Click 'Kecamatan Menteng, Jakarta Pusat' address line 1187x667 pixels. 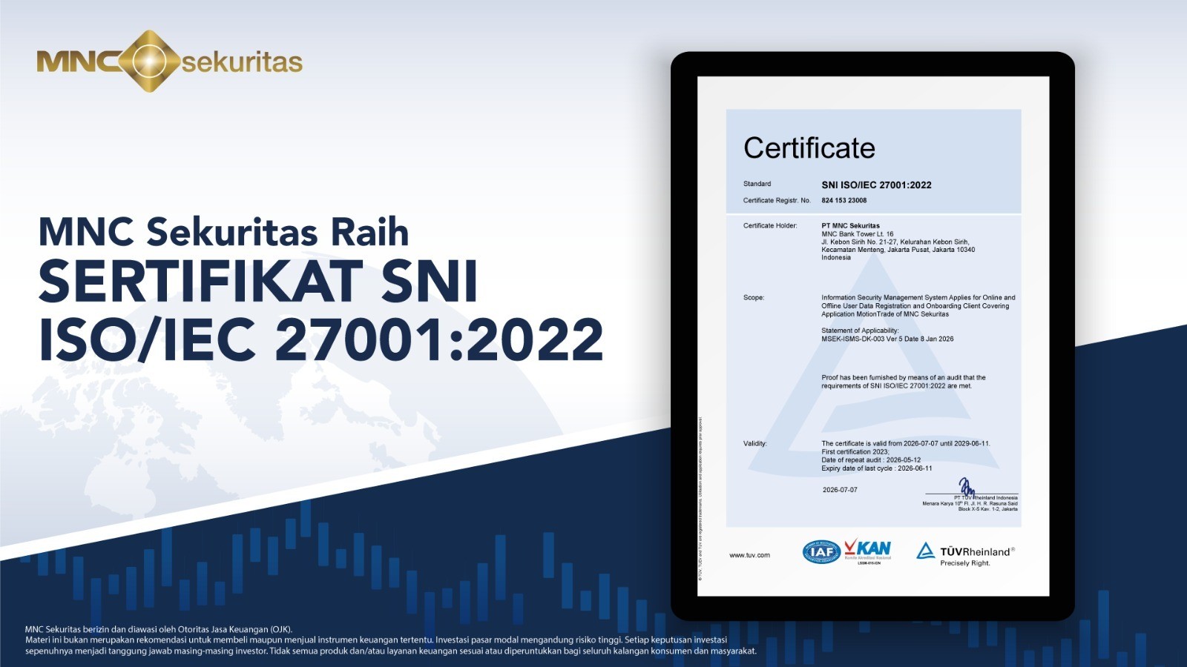pos(898,250)
